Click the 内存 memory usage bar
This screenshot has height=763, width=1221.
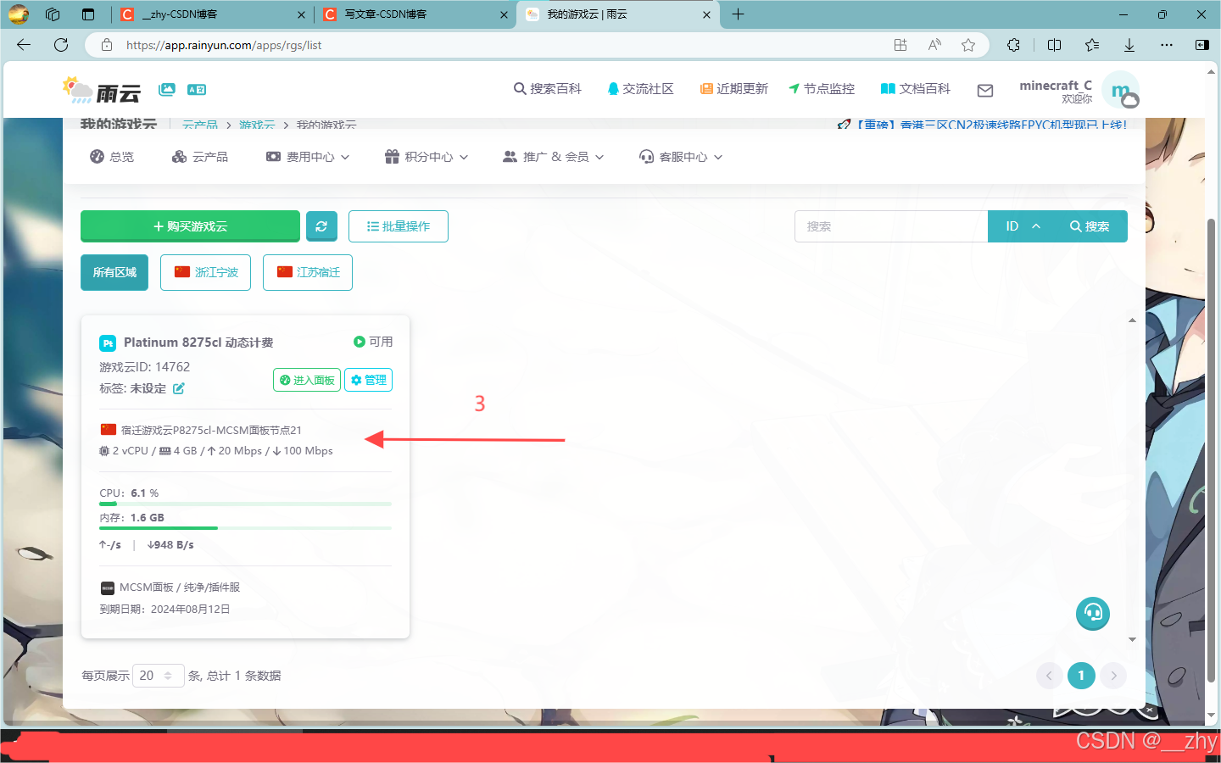click(x=245, y=528)
